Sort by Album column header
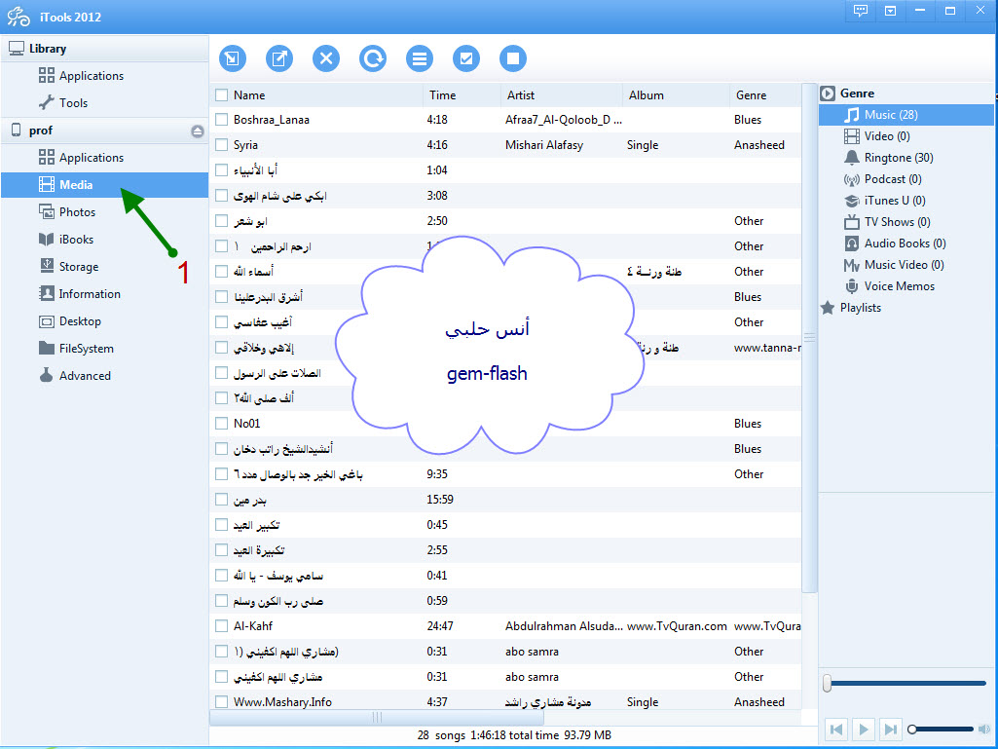 coord(647,94)
